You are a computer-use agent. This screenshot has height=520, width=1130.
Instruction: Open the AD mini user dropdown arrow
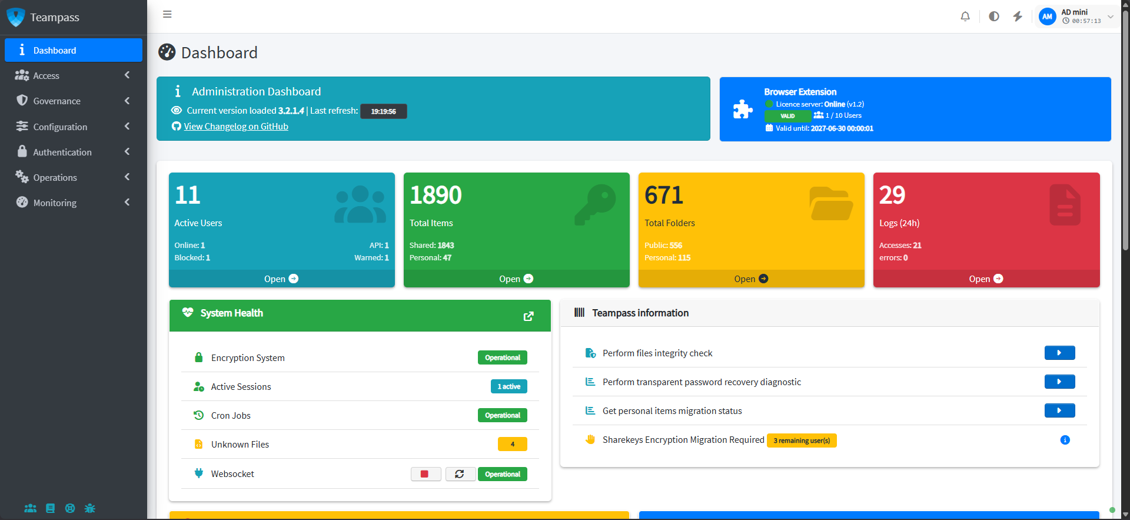click(1111, 16)
